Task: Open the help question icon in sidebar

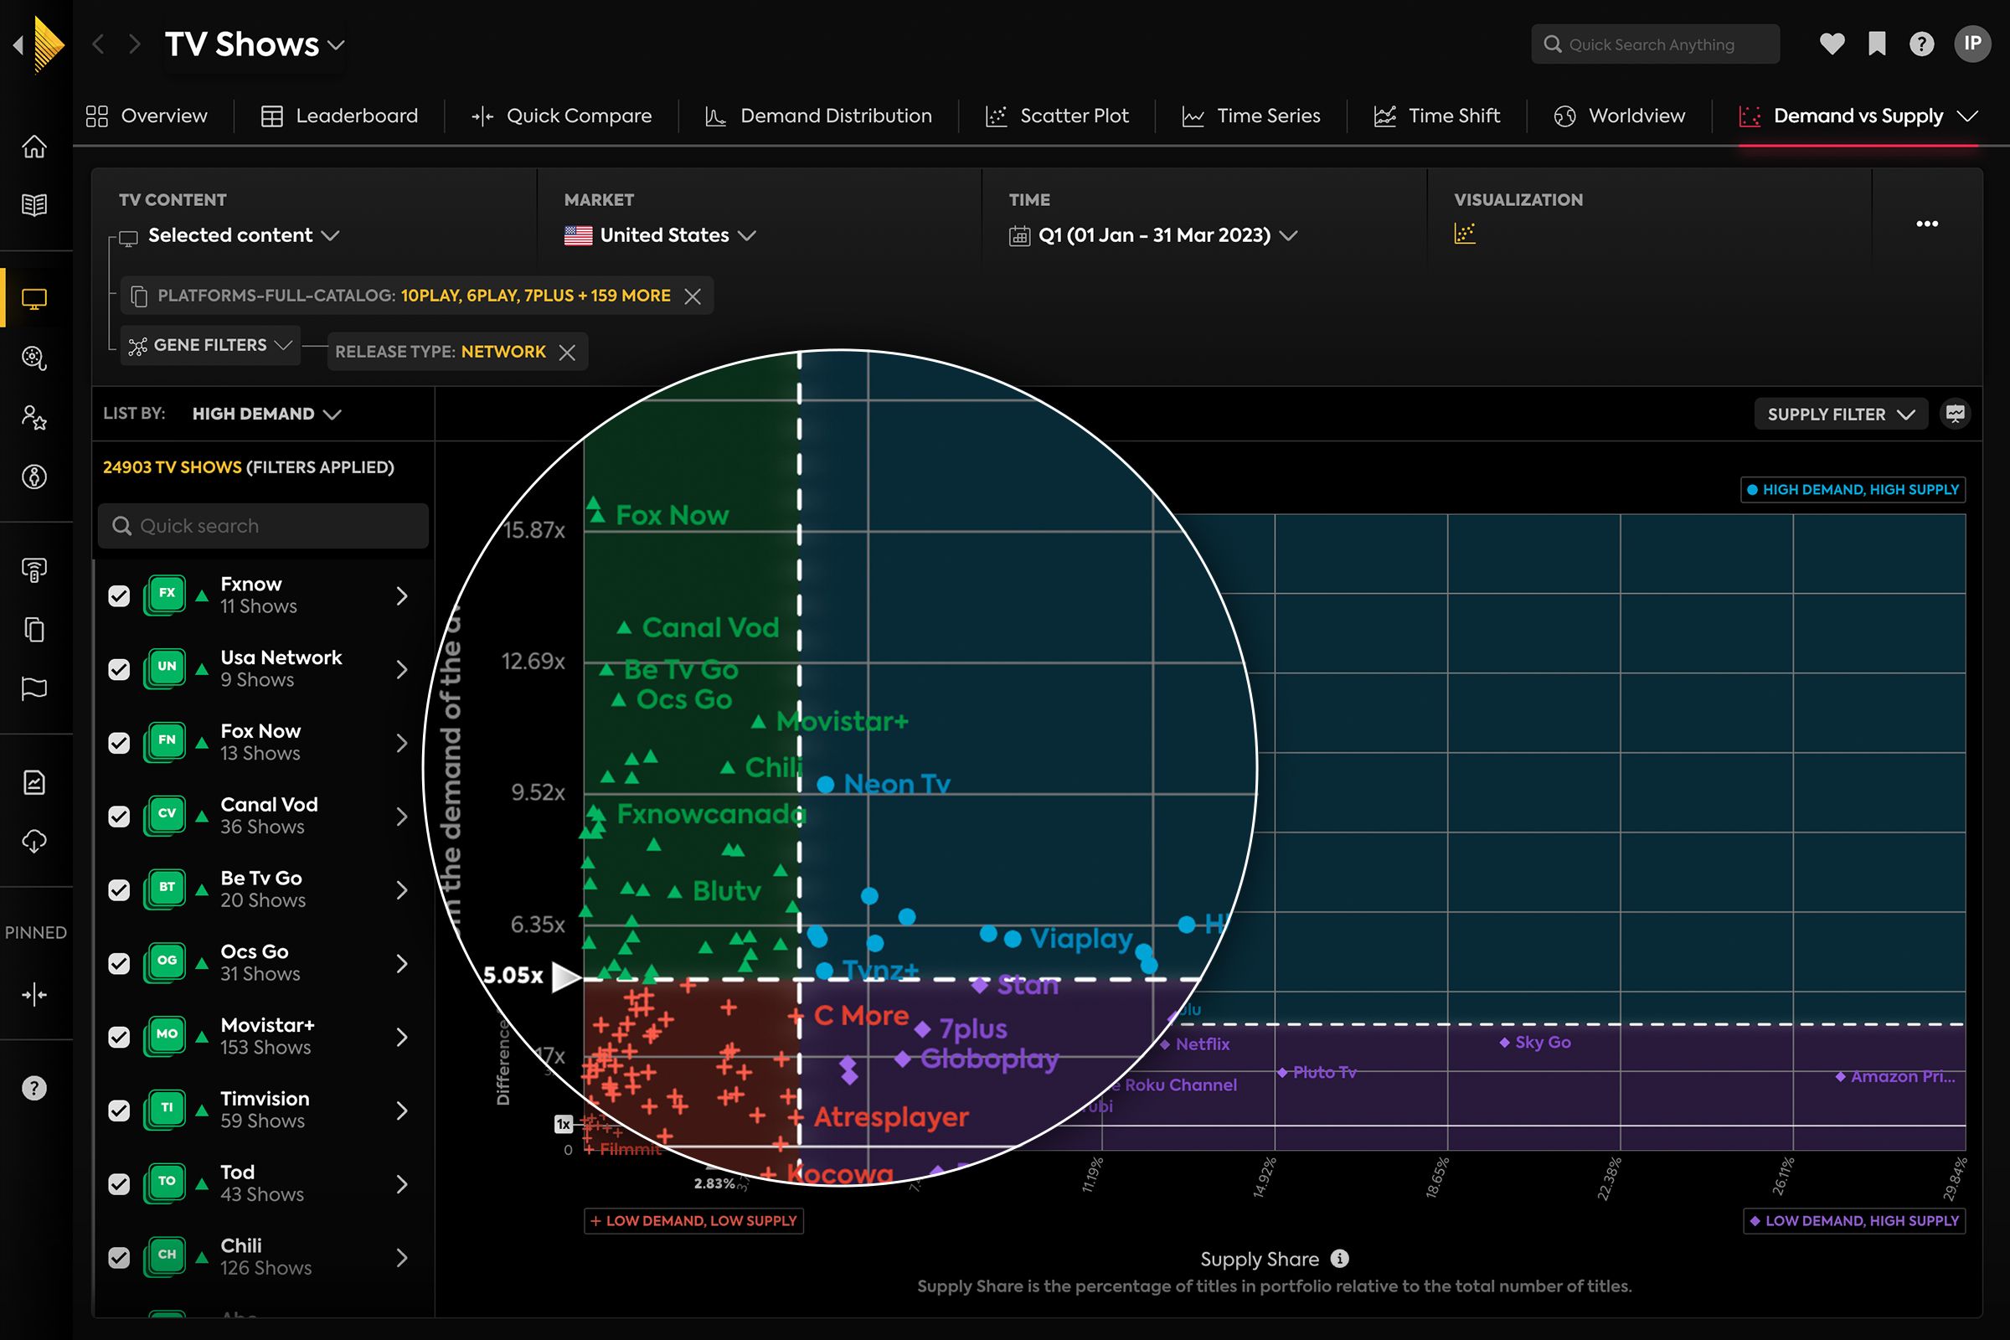Action: [34, 1089]
